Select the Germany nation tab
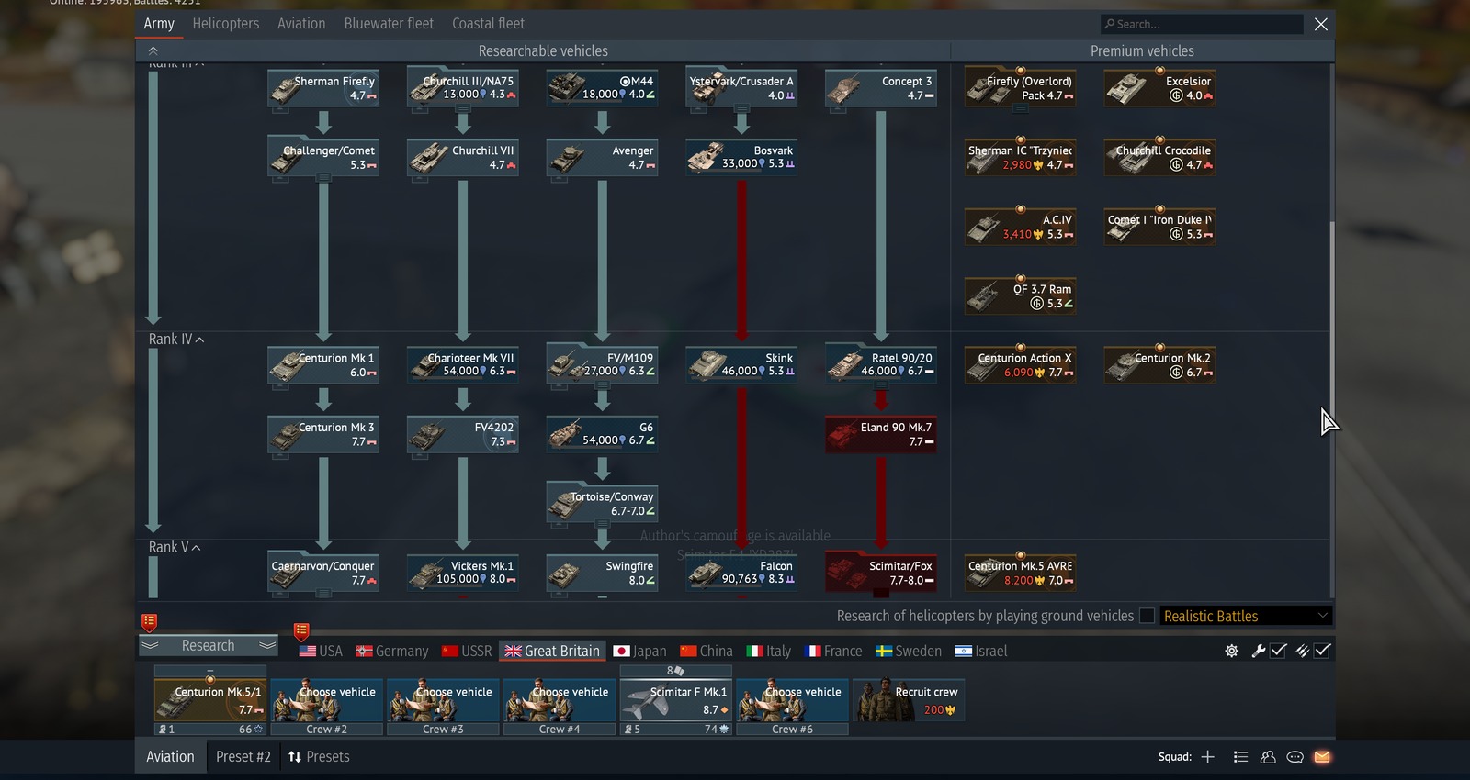This screenshot has width=1470, height=780. coord(392,652)
